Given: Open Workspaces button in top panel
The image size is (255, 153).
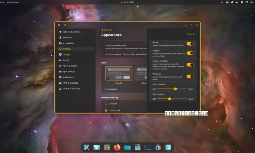Looking at the screenshot, I should tap(2, 2).
